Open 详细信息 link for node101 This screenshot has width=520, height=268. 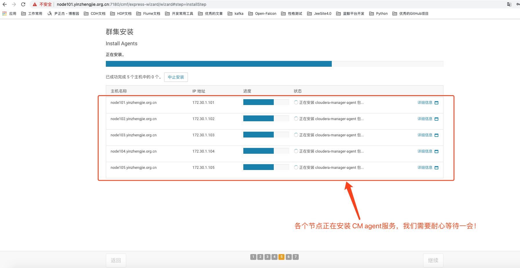pyautogui.click(x=425, y=103)
